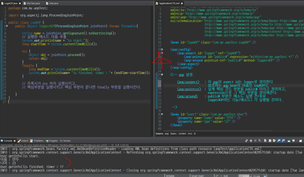
Task: Click the bean id="logAOP" XML line
Action: 213,42
